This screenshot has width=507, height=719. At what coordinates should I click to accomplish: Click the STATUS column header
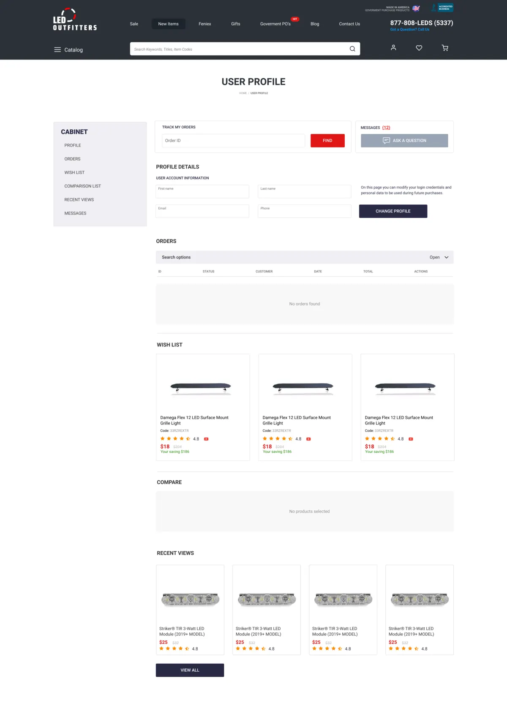[208, 272]
